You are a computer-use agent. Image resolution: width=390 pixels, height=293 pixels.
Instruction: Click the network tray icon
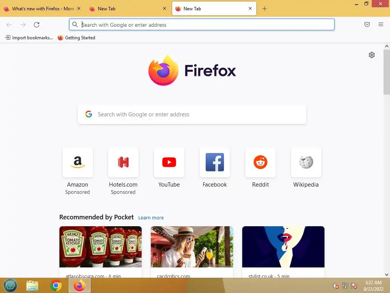point(345,286)
